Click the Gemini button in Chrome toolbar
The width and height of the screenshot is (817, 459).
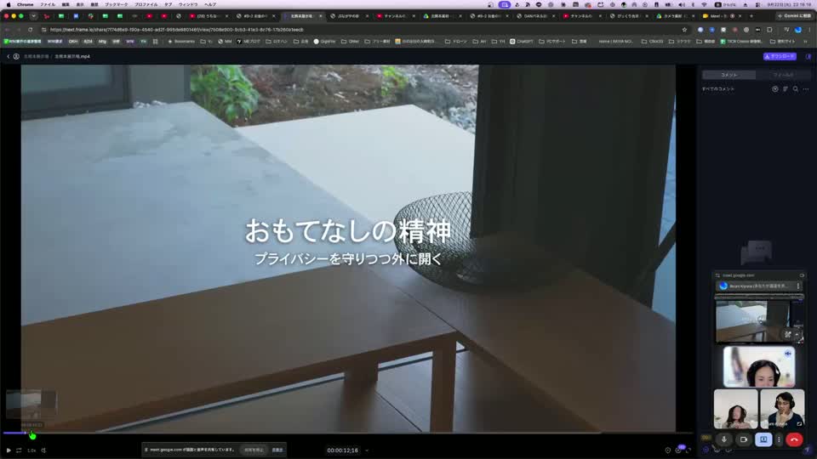[x=794, y=16]
